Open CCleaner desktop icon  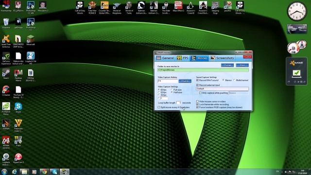[x=6, y=91]
